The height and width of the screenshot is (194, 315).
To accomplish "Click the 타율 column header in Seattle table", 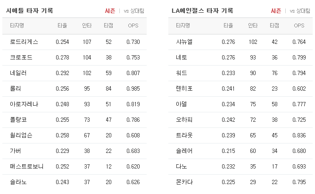I will (62, 25).
